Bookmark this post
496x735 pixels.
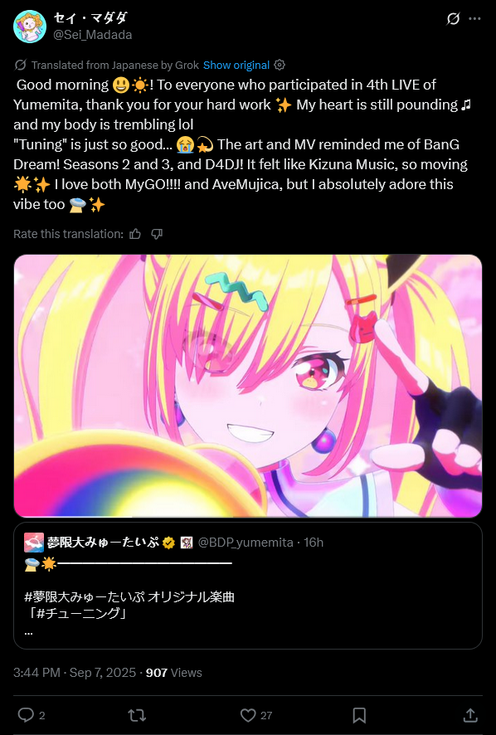pyautogui.click(x=359, y=715)
